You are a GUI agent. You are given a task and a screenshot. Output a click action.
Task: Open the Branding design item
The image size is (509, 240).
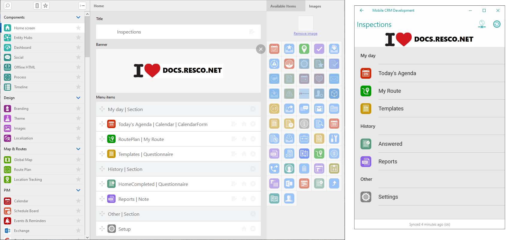21,109
